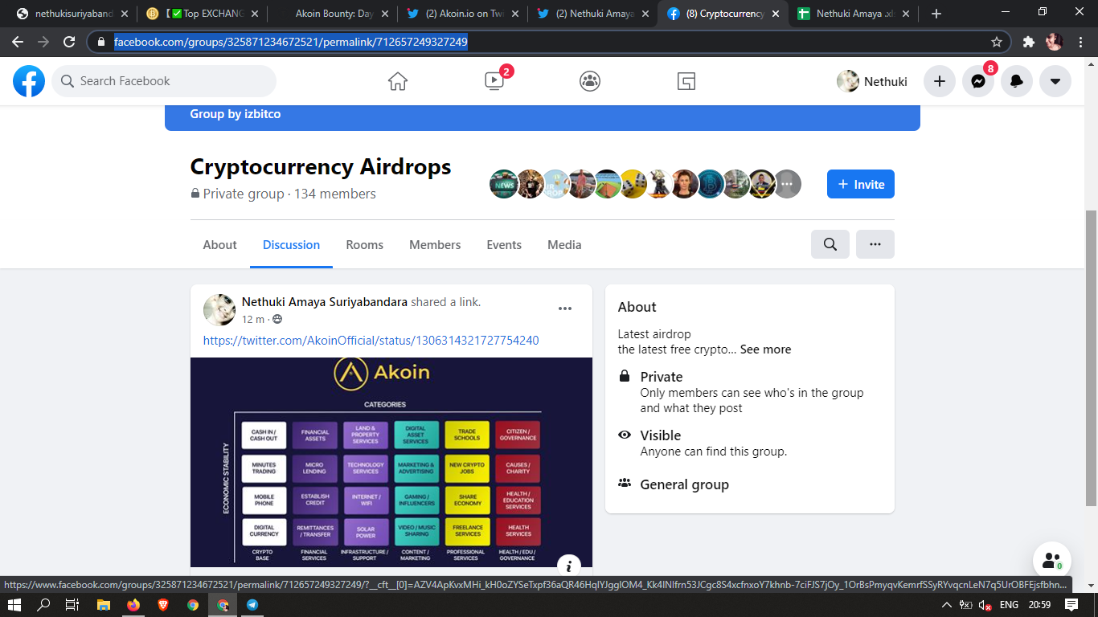Open the Watch videos icon
Screen dimensions: 1098x617
pos(494,81)
